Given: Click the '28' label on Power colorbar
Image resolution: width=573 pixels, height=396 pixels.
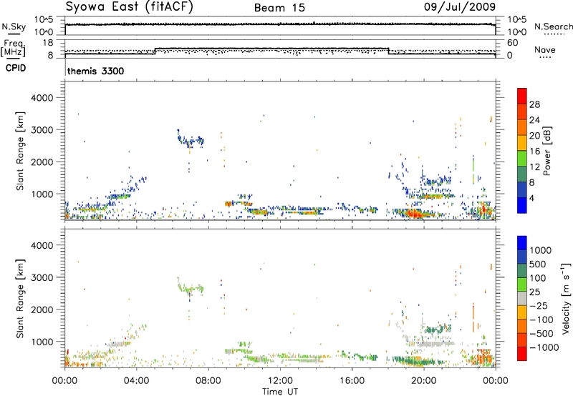Looking at the screenshot, I should (534, 104).
